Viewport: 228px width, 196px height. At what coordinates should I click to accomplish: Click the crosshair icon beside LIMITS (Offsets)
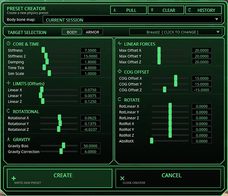[x=8, y=83]
